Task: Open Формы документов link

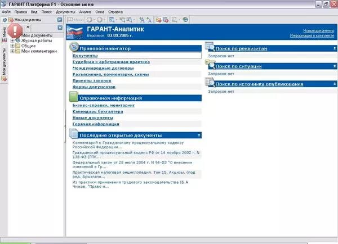Action: (94, 87)
